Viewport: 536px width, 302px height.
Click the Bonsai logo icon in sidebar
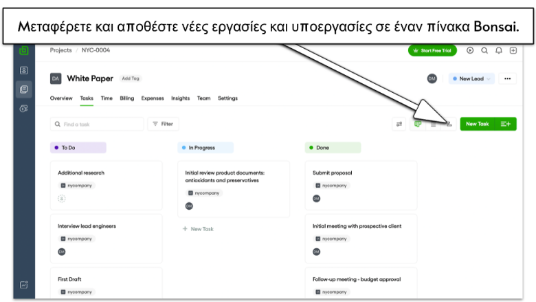[23, 51]
